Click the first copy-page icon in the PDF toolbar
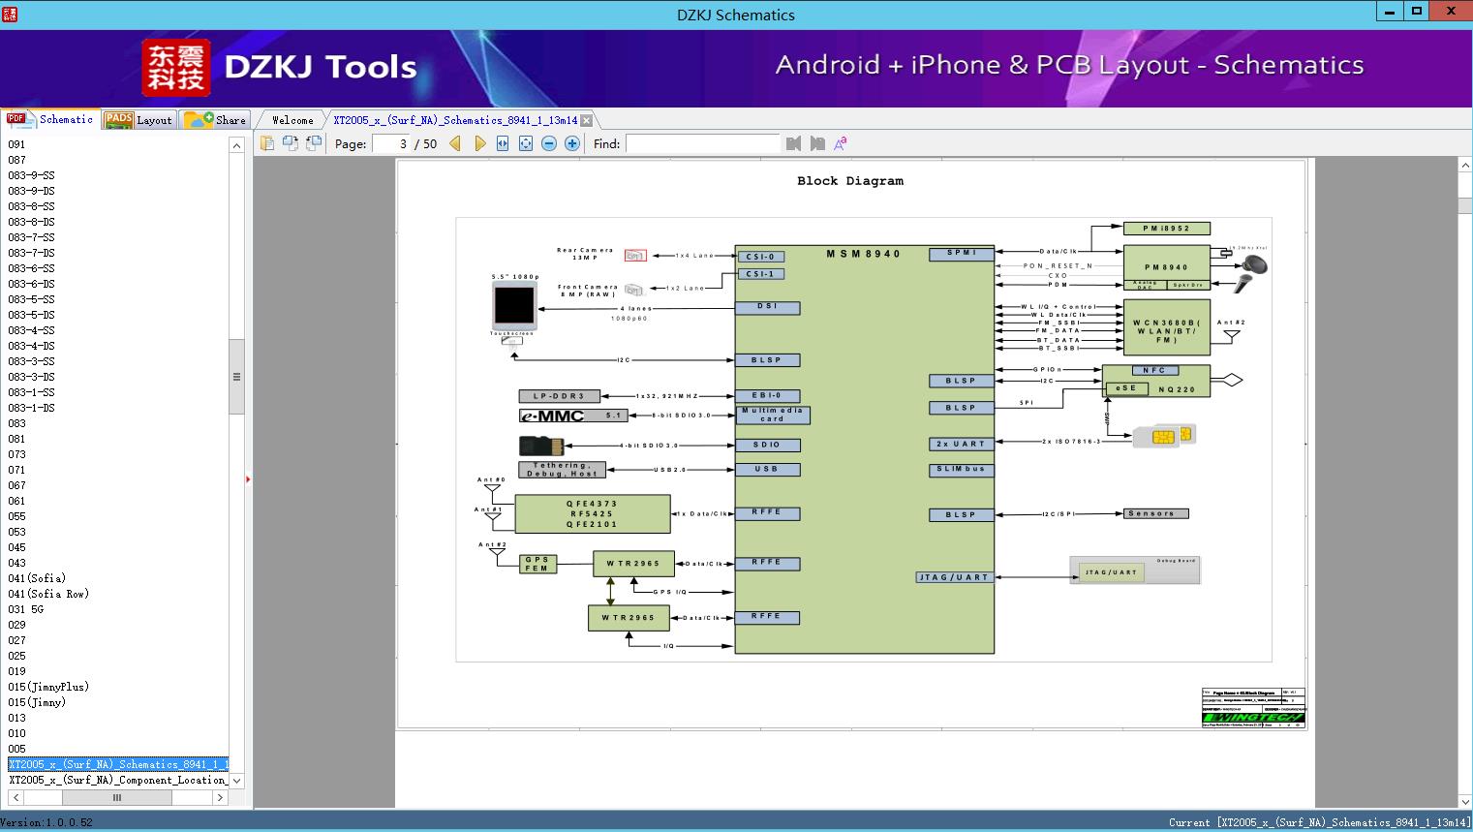 [267, 143]
